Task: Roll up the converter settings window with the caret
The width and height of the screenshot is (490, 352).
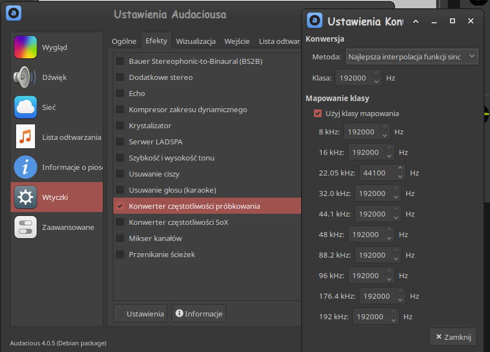Action: point(416,21)
